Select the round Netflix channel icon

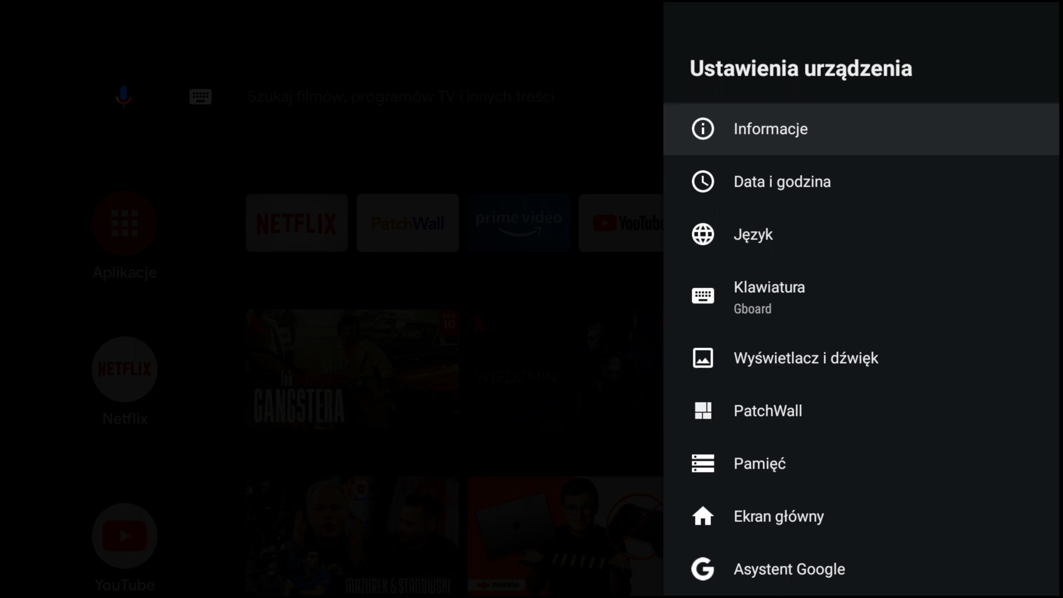125,369
